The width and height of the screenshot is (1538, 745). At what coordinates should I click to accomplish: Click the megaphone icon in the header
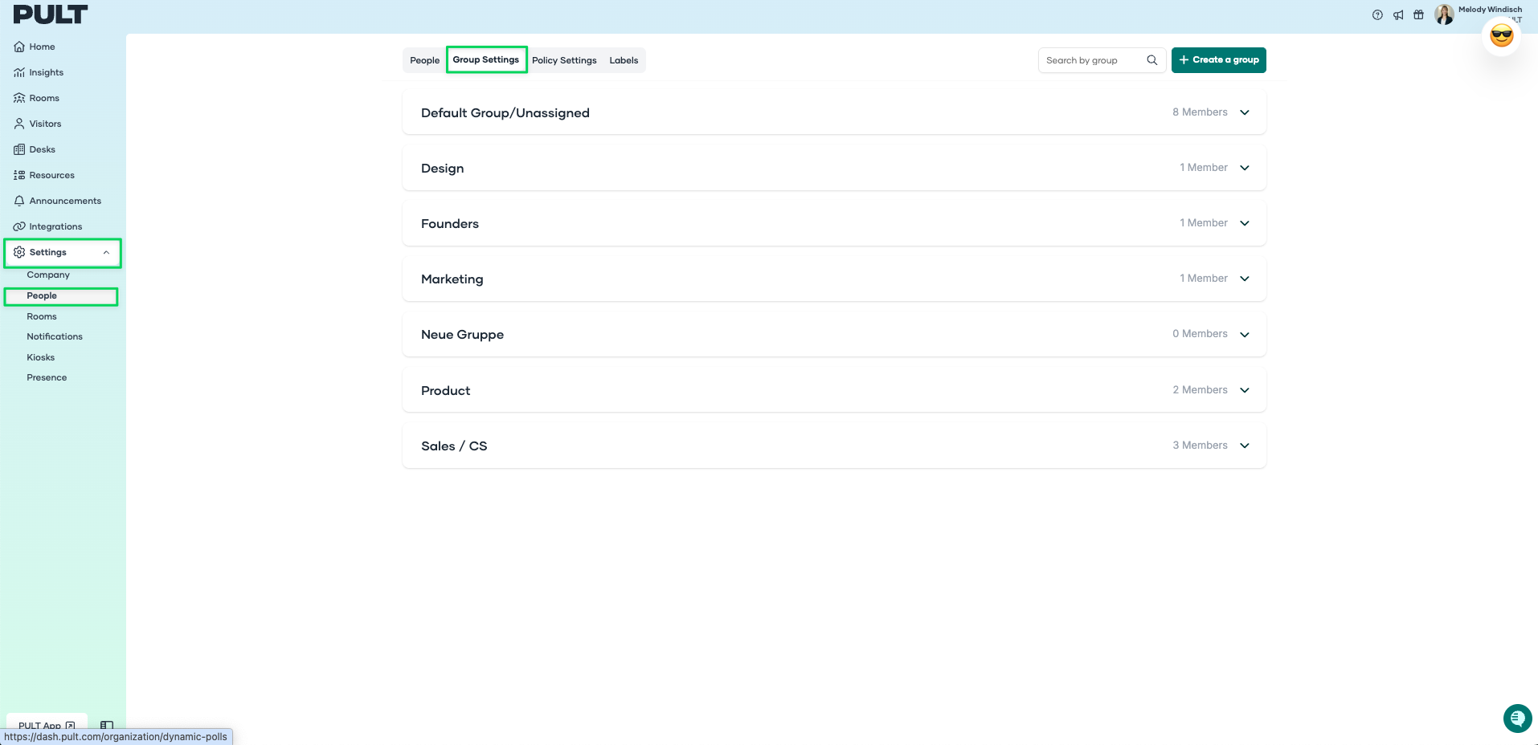pyautogui.click(x=1398, y=14)
